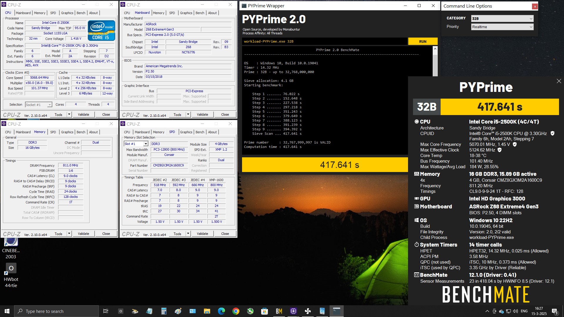Expand Tools arrow in CPU-Z Mainboard window
564x317 pixels.
[x=188, y=114]
